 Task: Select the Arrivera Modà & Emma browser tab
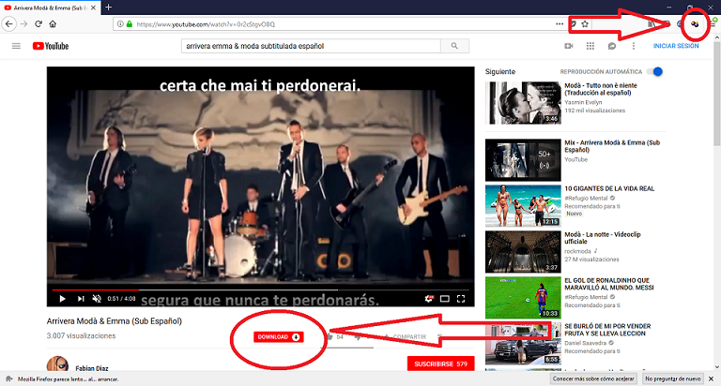pos(50,7)
